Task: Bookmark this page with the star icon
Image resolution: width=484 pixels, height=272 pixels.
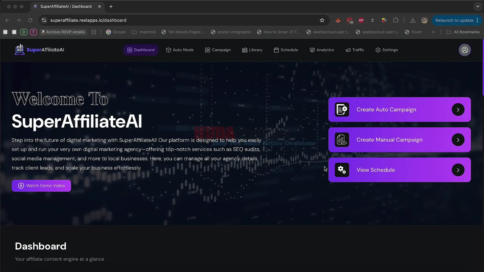Action: [322, 20]
